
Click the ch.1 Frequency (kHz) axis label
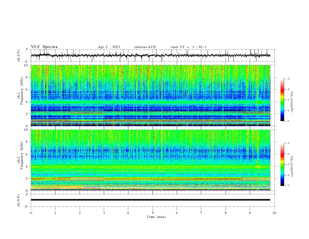tap(20, 91)
